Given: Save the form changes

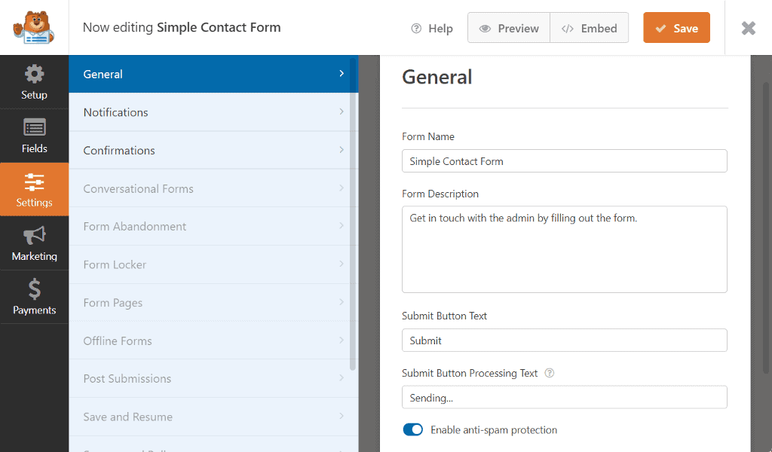Looking at the screenshot, I should click(676, 28).
